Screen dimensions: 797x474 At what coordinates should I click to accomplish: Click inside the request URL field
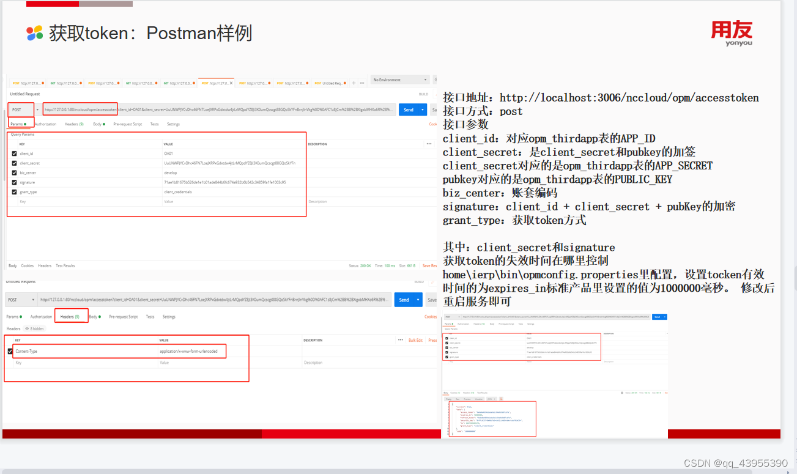point(183,109)
